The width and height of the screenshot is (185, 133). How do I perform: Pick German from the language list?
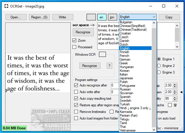coord(135,59)
